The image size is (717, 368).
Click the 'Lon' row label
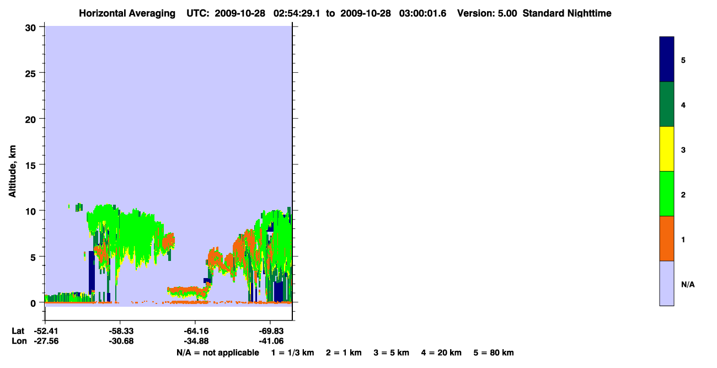tap(19, 341)
